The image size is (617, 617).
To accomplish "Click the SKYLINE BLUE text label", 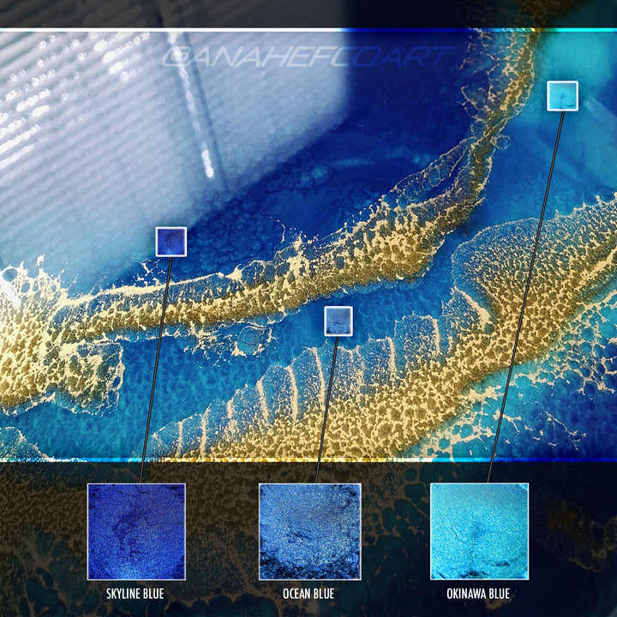I will [x=135, y=593].
